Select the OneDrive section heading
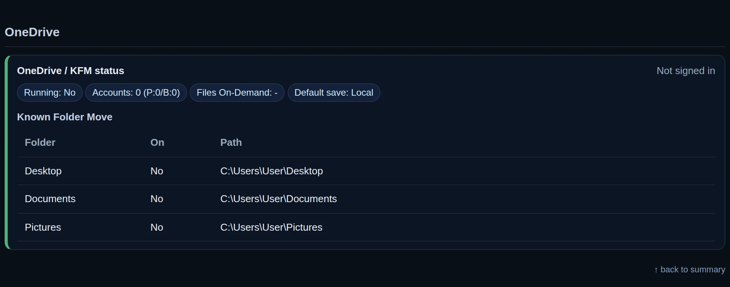Image resolution: width=730 pixels, height=287 pixels. (x=32, y=32)
